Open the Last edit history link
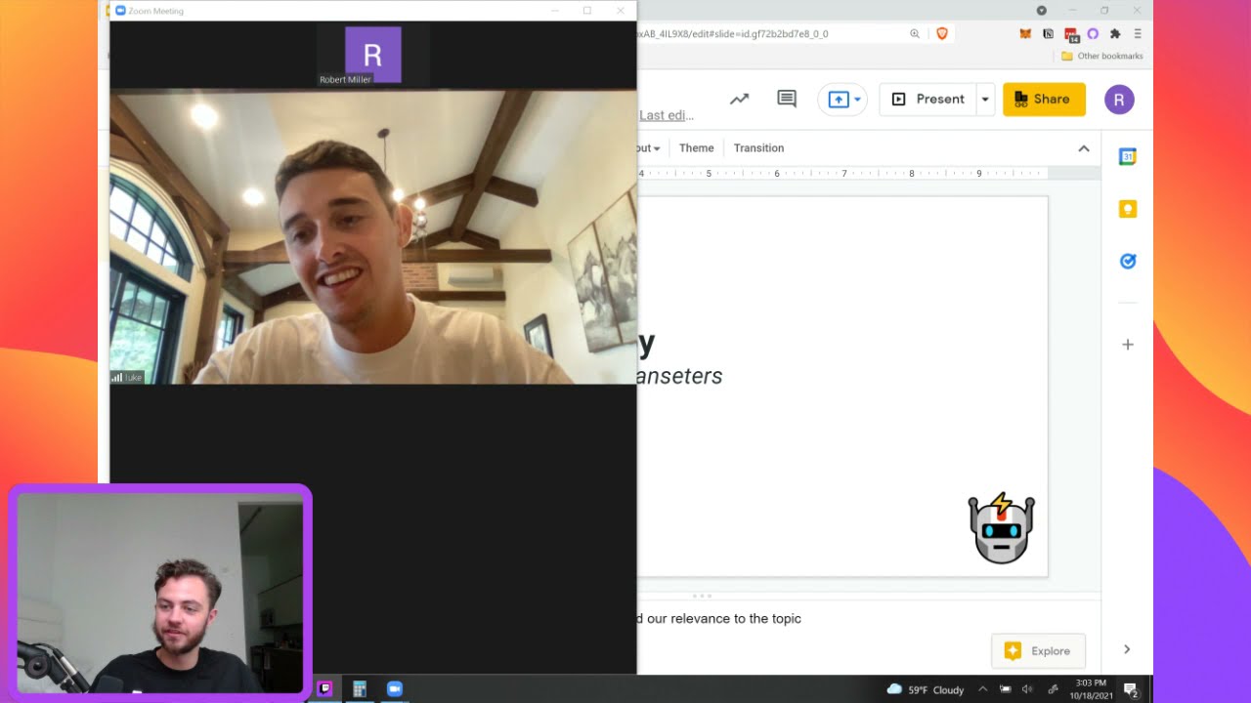 click(x=667, y=115)
